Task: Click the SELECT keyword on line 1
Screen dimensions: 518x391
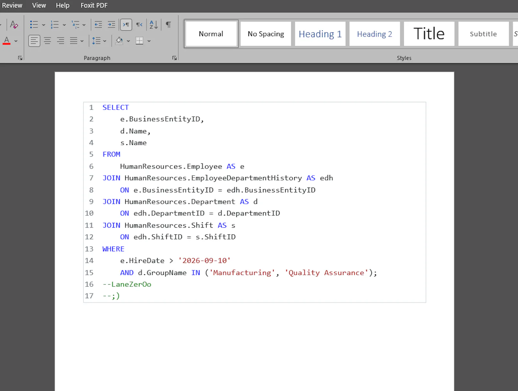Action: (116, 107)
